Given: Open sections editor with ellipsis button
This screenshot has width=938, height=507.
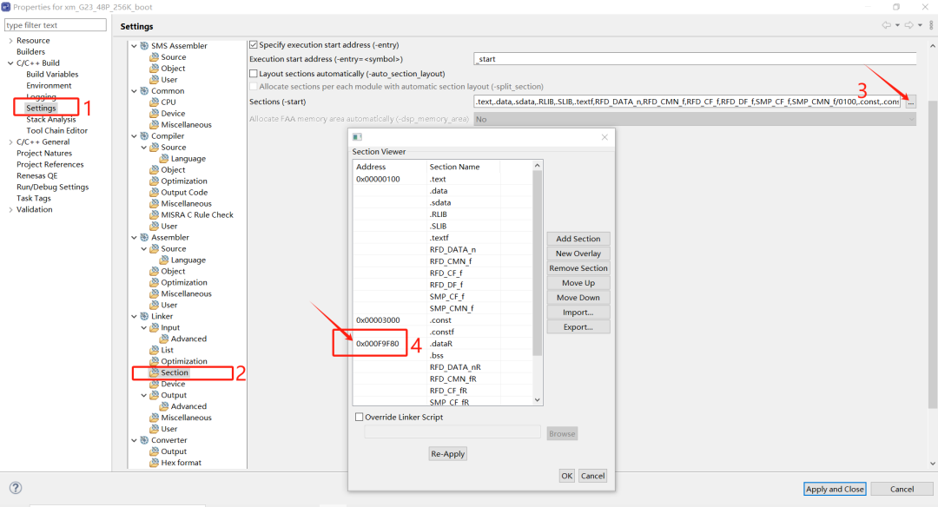Looking at the screenshot, I should (x=910, y=102).
